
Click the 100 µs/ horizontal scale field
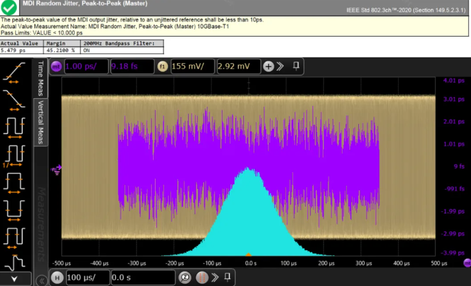[87, 277]
